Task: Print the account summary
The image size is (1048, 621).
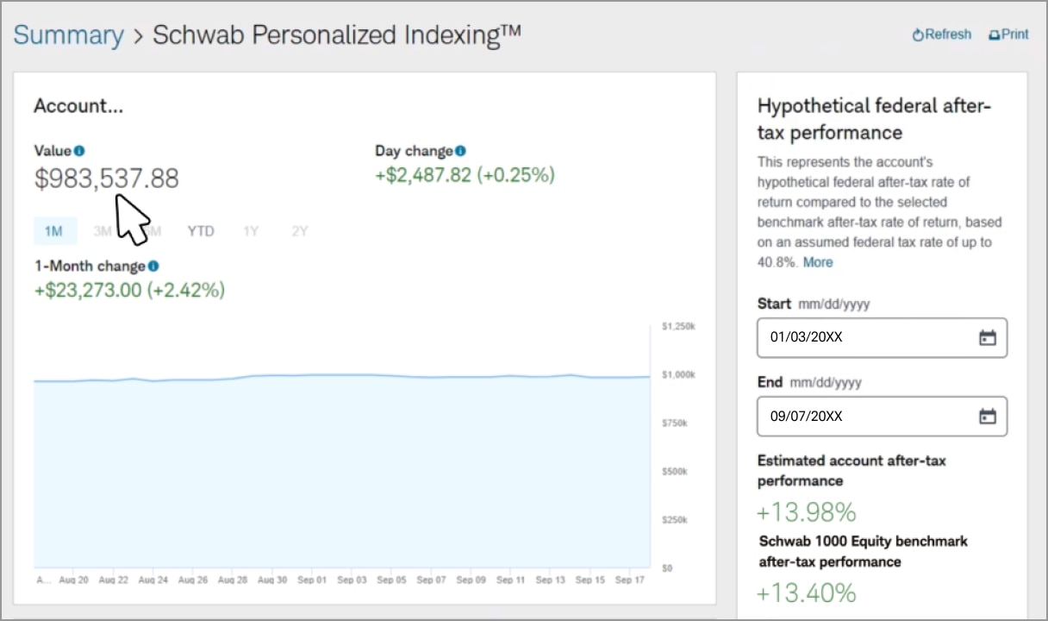Action: pyautogui.click(x=1008, y=34)
